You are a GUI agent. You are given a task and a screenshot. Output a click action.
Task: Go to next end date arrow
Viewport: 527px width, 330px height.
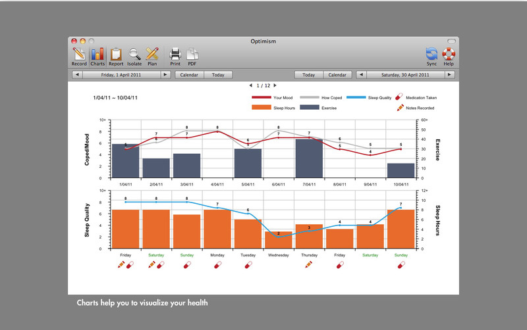pos(449,75)
